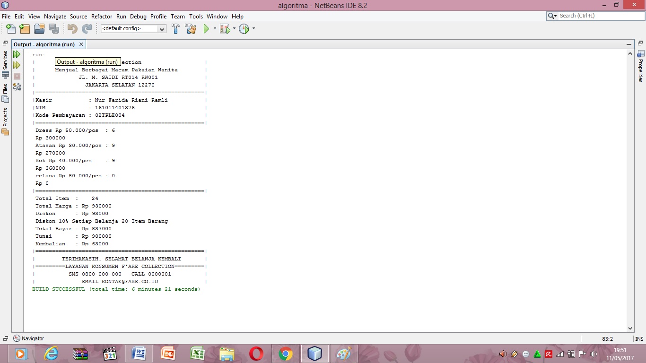Click the Save All toolbar icon

tap(54, 29)
